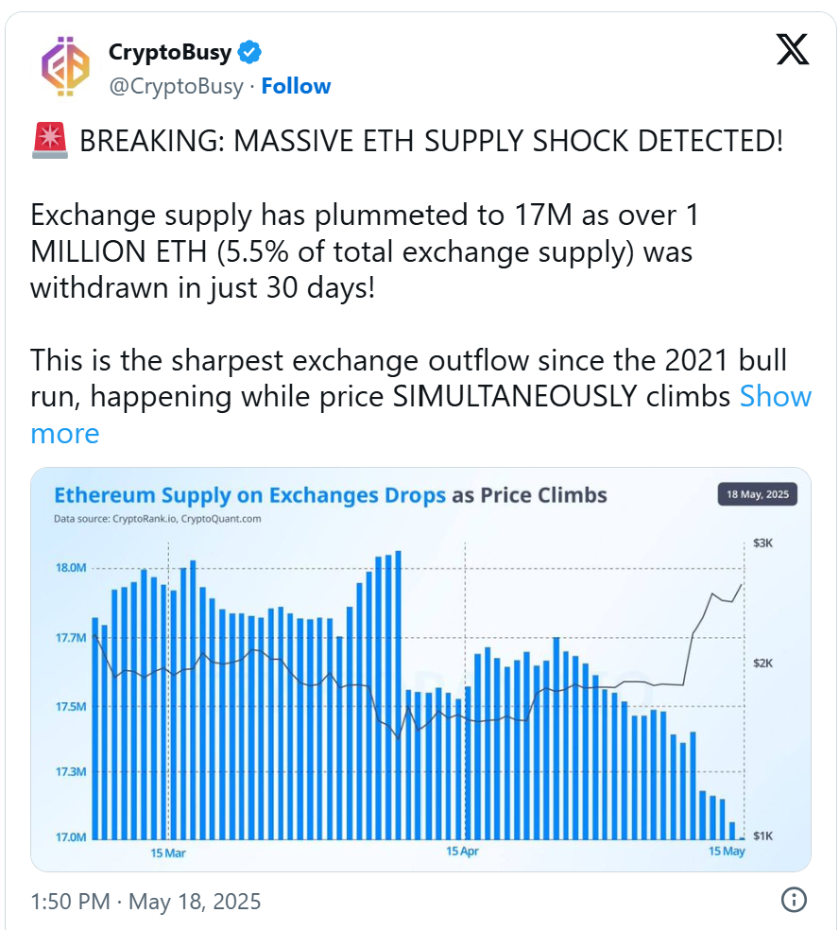The image size is (839, 930).
Task: Click the chart title Ethereum Supply on Exchanges
Action: pos(249,495)
